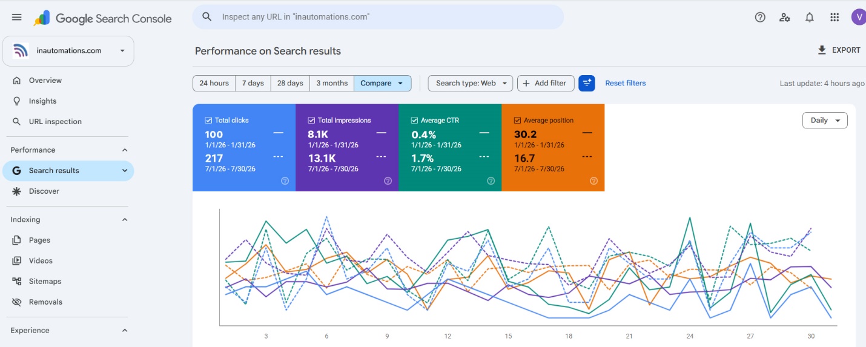Click help icon on Average position card
This screenshot has height=347, width=866.
pos(593,180)
